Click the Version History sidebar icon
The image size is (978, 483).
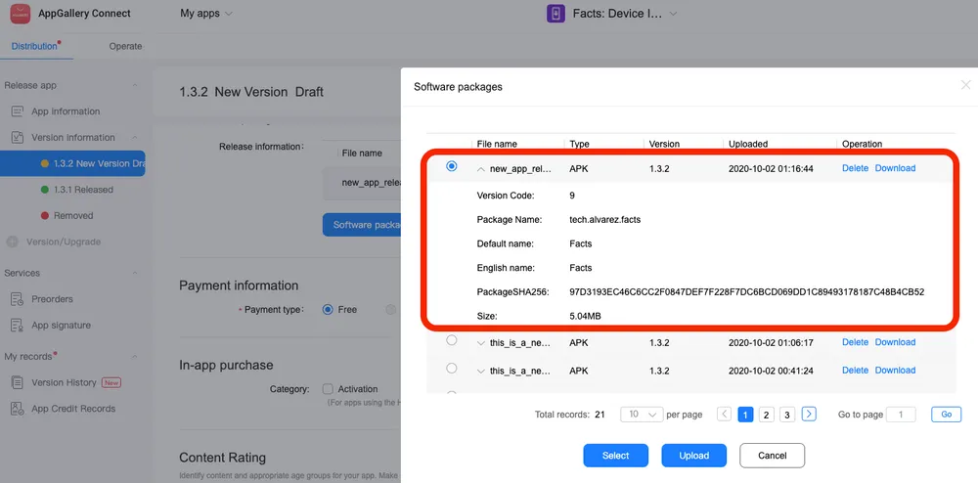(x=18, y=382)
